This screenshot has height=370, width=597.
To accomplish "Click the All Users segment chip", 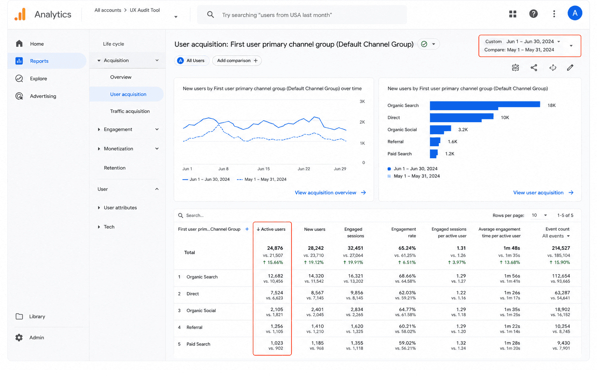I will [192, 61].
